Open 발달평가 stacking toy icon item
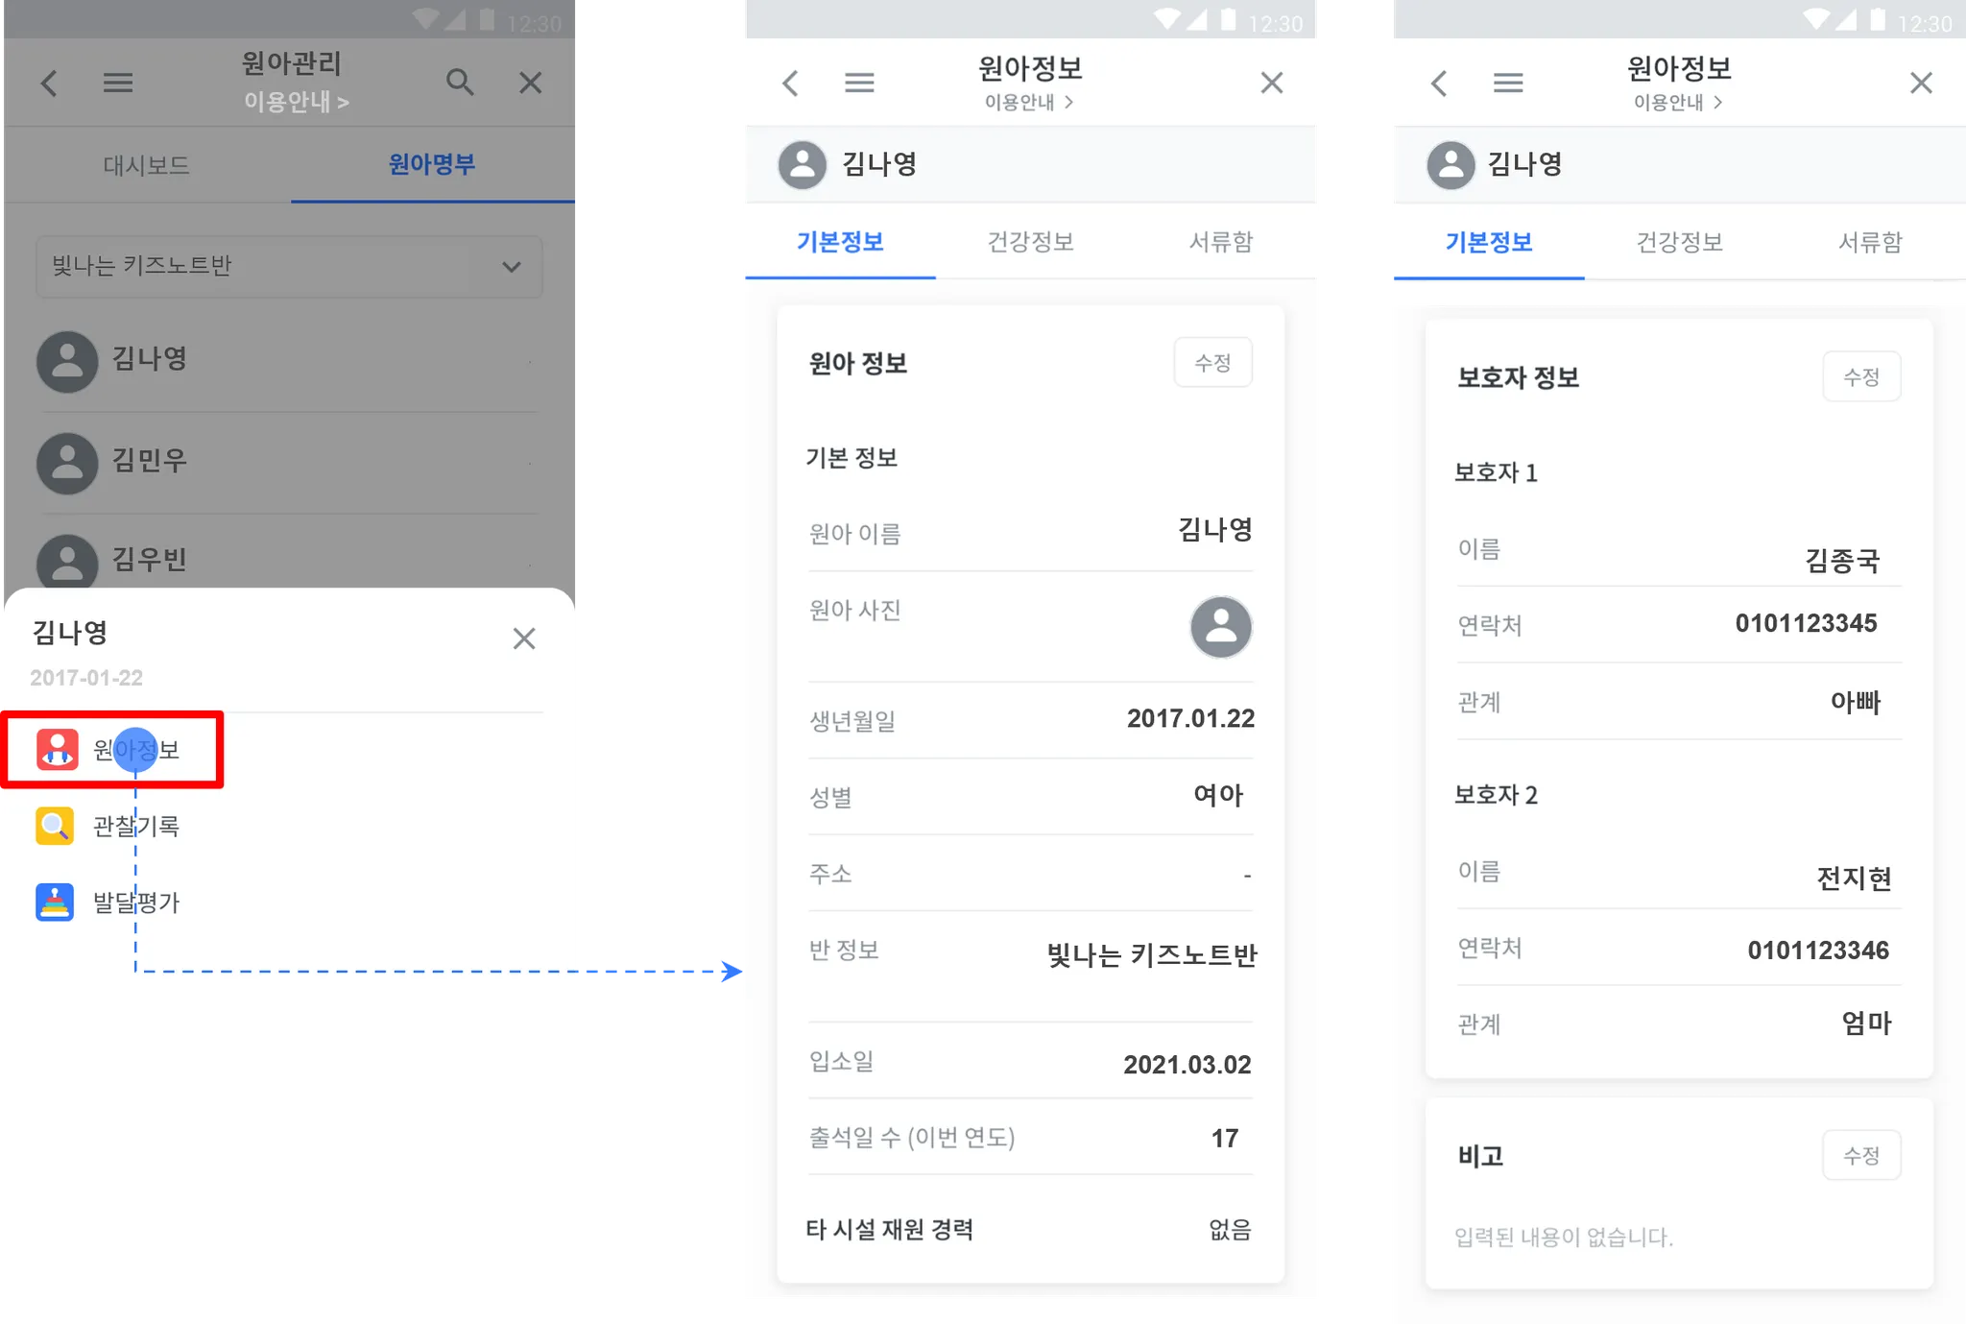 click(55, 903)
